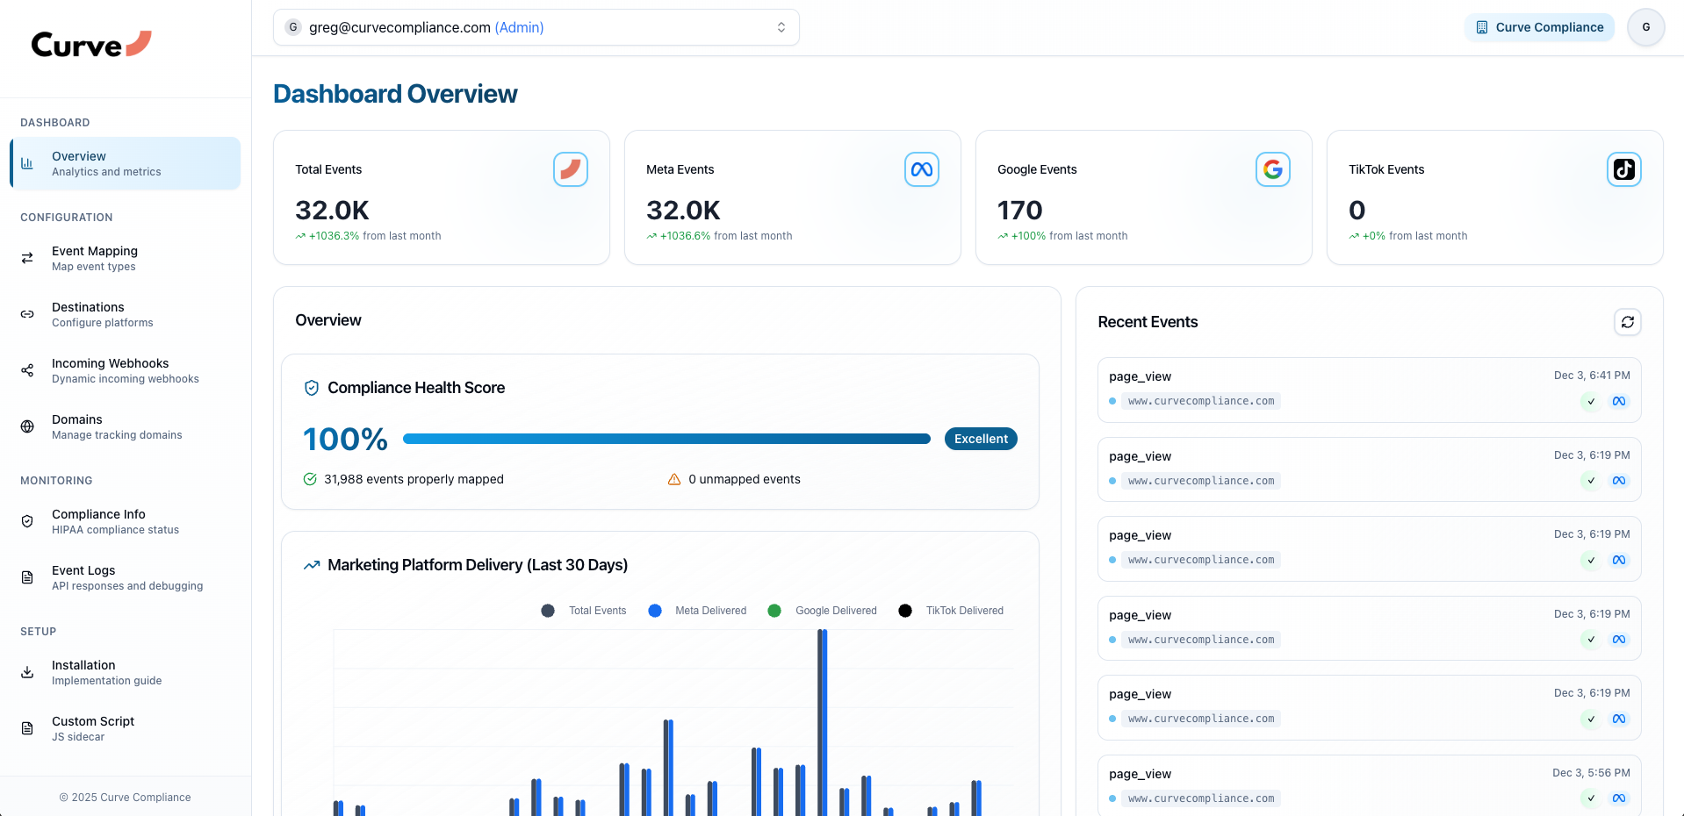1684x816 pixels.
Task: Open the G user avatar menu
Action: point(1646,27)
